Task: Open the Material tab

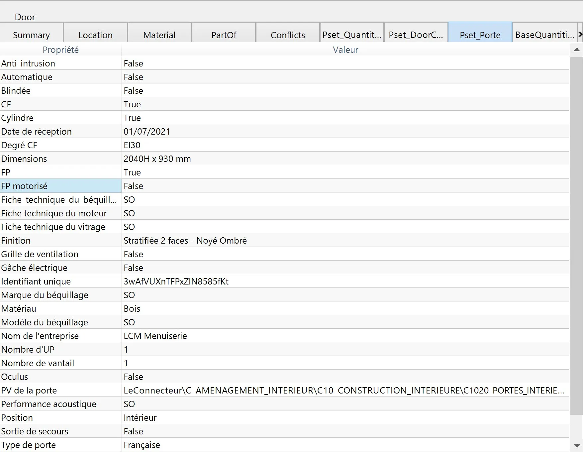Action: (x=159, y=33)
